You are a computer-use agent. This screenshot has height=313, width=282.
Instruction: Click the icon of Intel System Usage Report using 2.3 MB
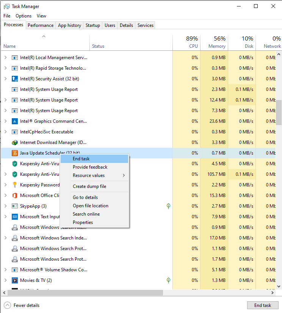pyautogui.click(x=14, y=89)
